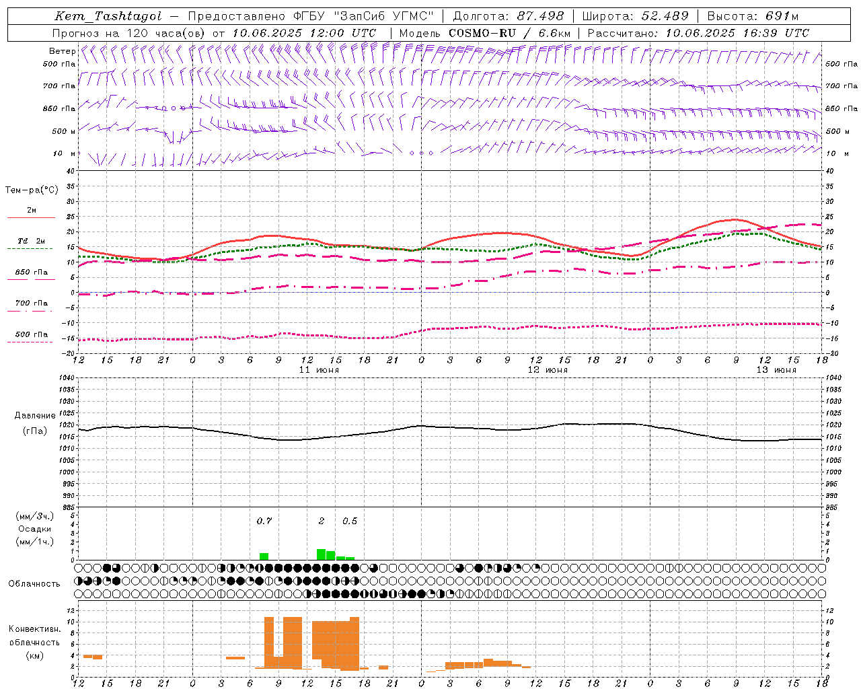
Task: Click the 'Ветер' wind panel label
Action: pyautogui.click(x=62, y=51)
